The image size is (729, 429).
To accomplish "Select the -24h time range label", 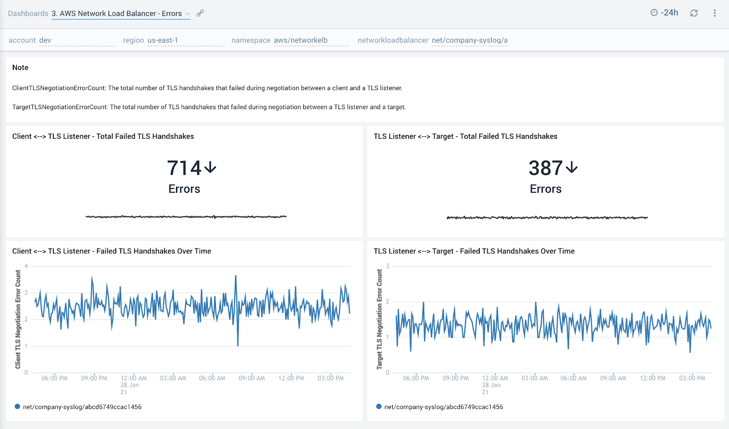I will coord(669,13).
